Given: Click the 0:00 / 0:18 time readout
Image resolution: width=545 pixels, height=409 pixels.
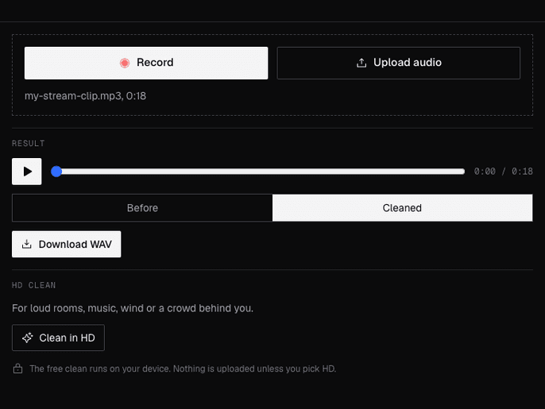Looking at the screenshot, I should [x=504, y=172].
